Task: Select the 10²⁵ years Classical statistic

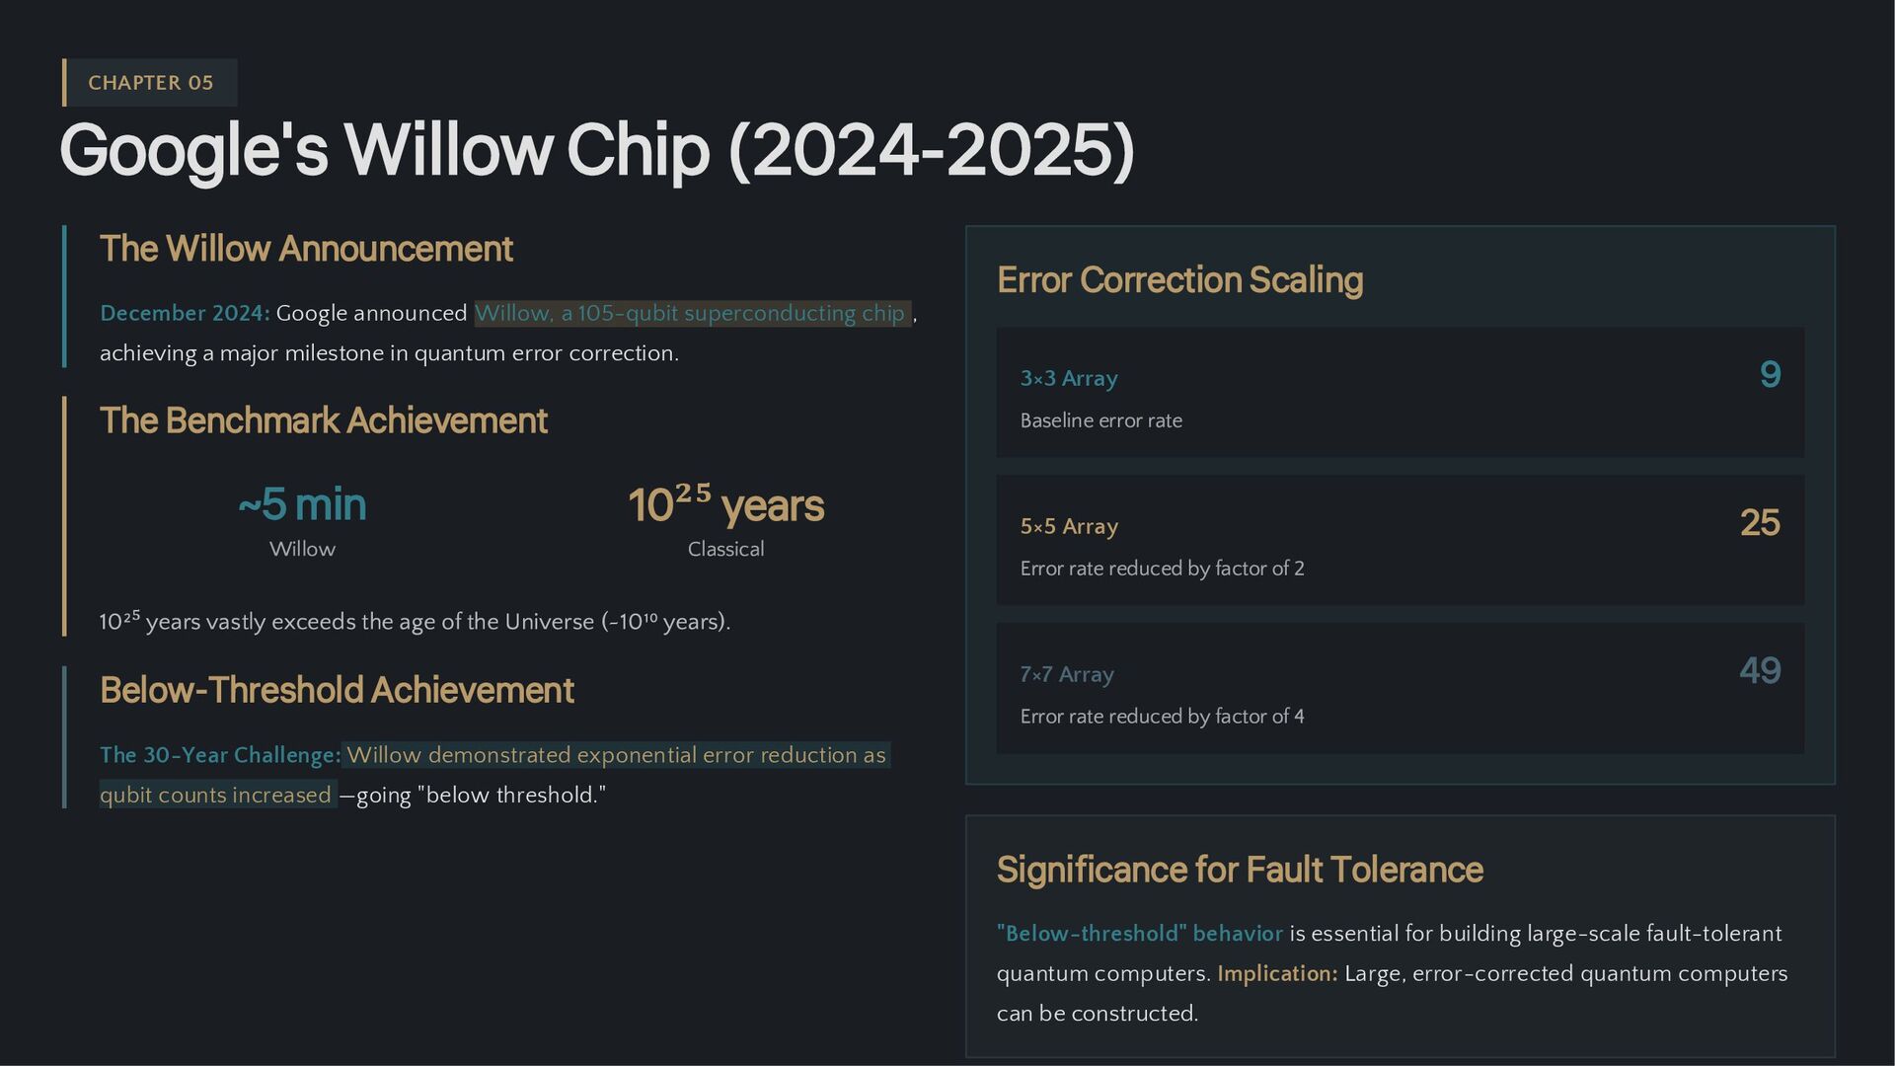Action: click(x=725, y=521)
